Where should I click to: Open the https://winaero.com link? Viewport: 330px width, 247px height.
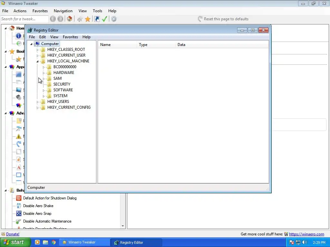point(306,234)
